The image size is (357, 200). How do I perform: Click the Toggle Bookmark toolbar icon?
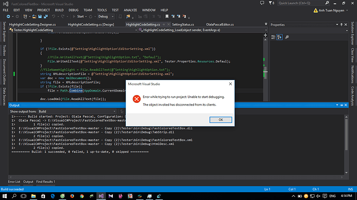click(167, 17)
